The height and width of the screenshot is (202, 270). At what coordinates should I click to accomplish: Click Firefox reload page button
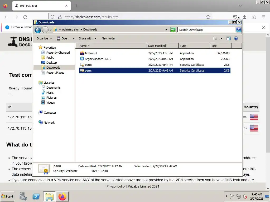point(25,17)
